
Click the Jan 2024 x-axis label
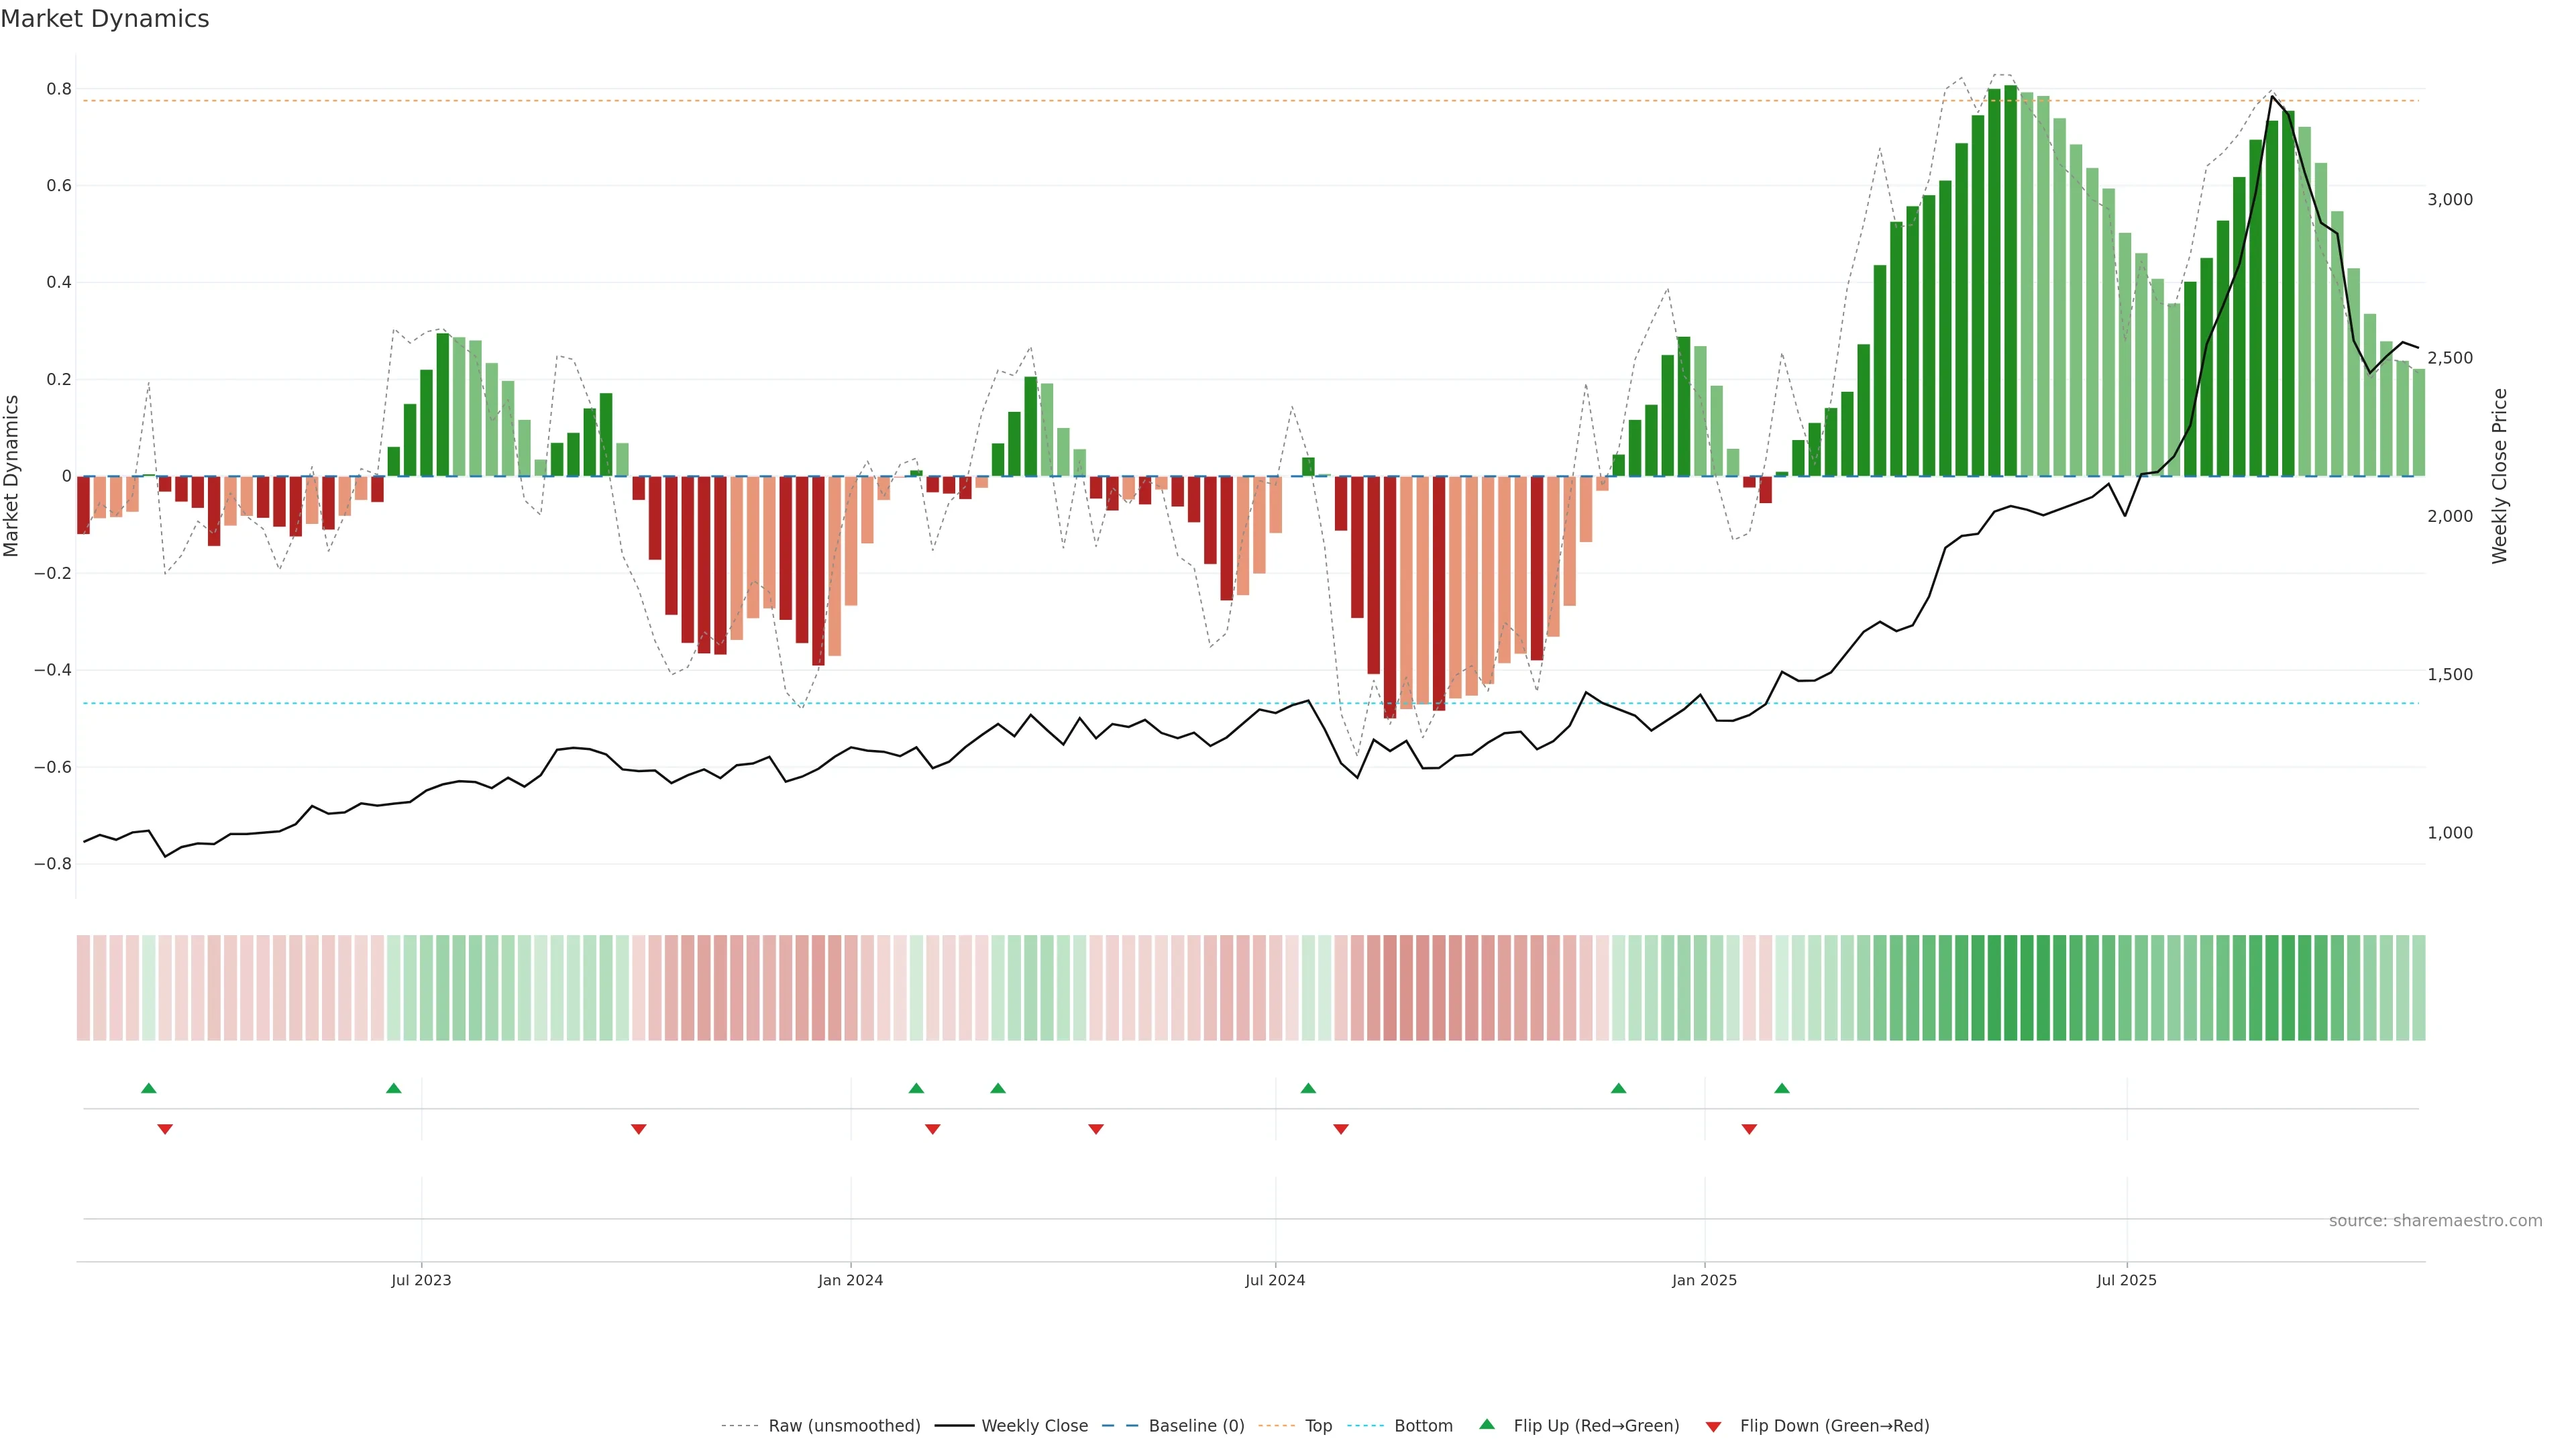point(850,1280)
